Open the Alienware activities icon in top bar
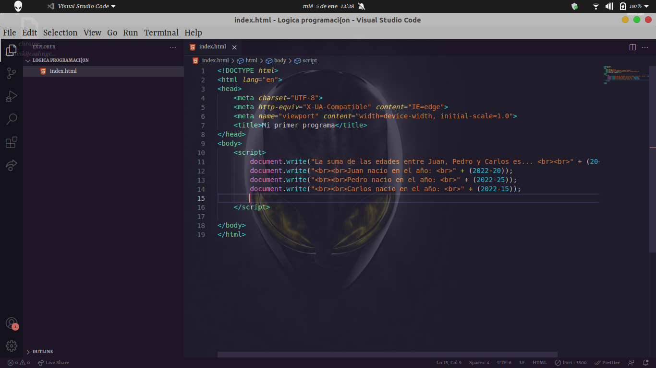 click(18, 6)
